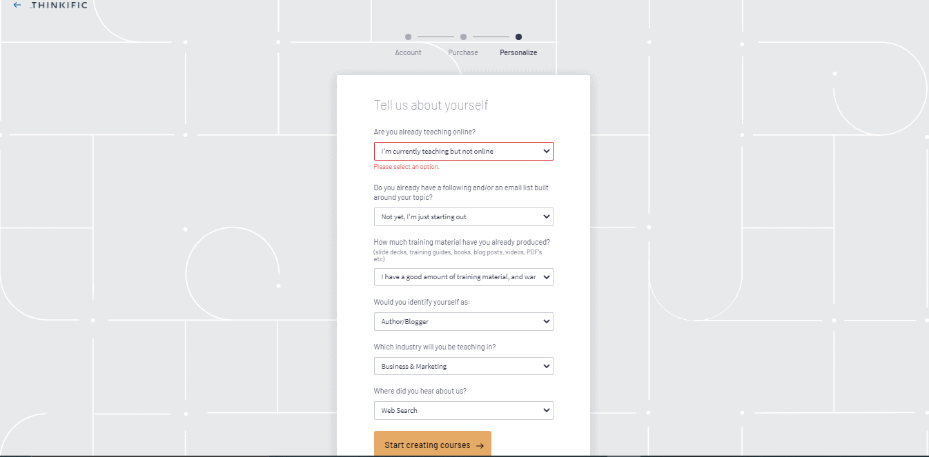Click the Purchase step dot
Viewport: 929px width, 457px height.
[x=463, y=37]
